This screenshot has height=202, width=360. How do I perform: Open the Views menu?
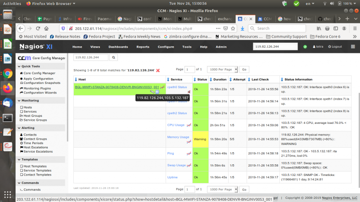[95, 47]
